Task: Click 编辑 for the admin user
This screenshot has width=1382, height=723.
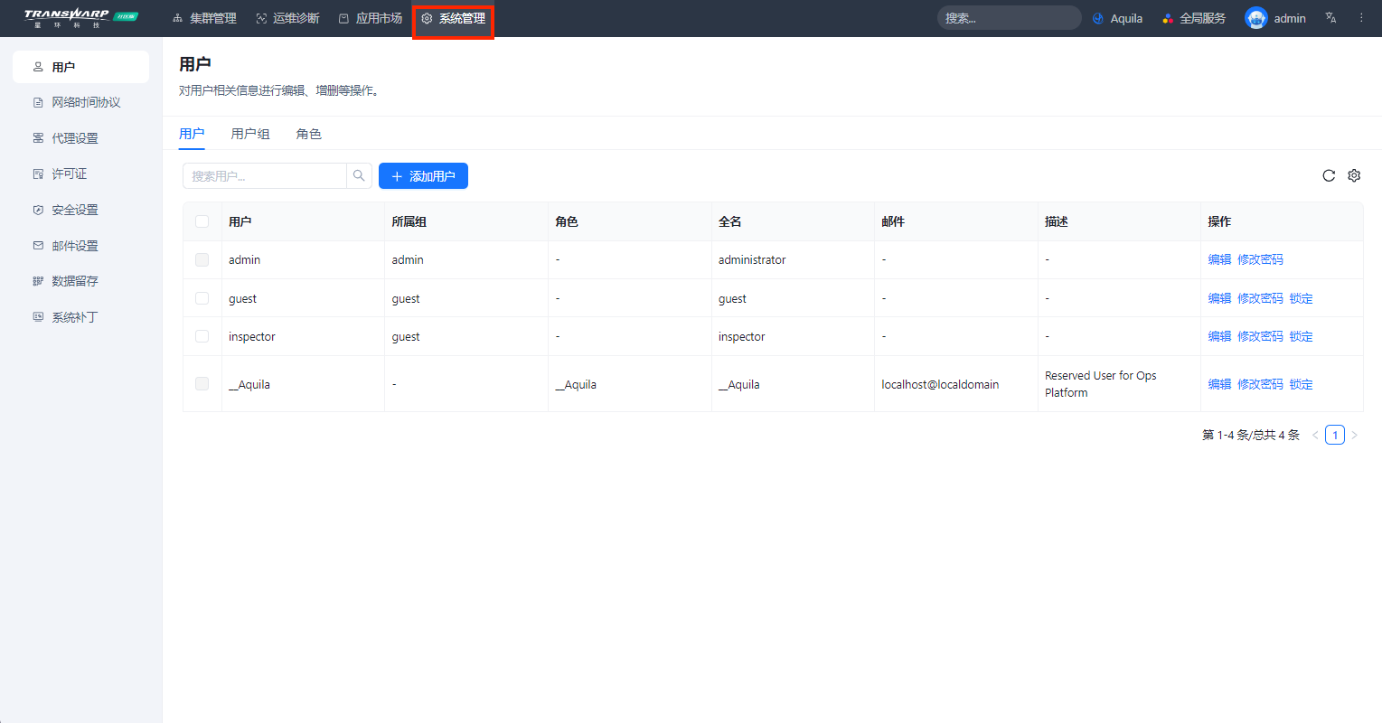Action: pos(1219,259)
